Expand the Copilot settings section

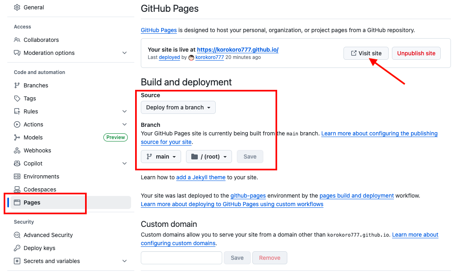pos(125,163)
